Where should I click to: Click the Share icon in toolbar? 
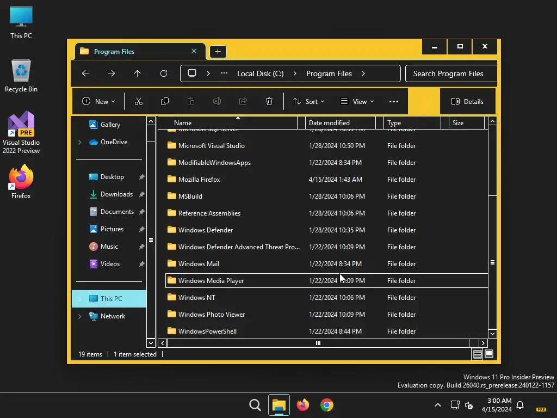(x=243, y=102)
